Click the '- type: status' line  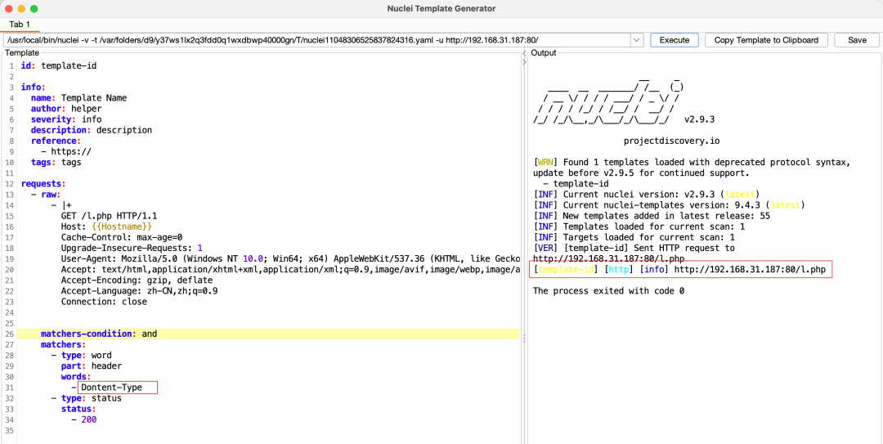tap(86, 398)
